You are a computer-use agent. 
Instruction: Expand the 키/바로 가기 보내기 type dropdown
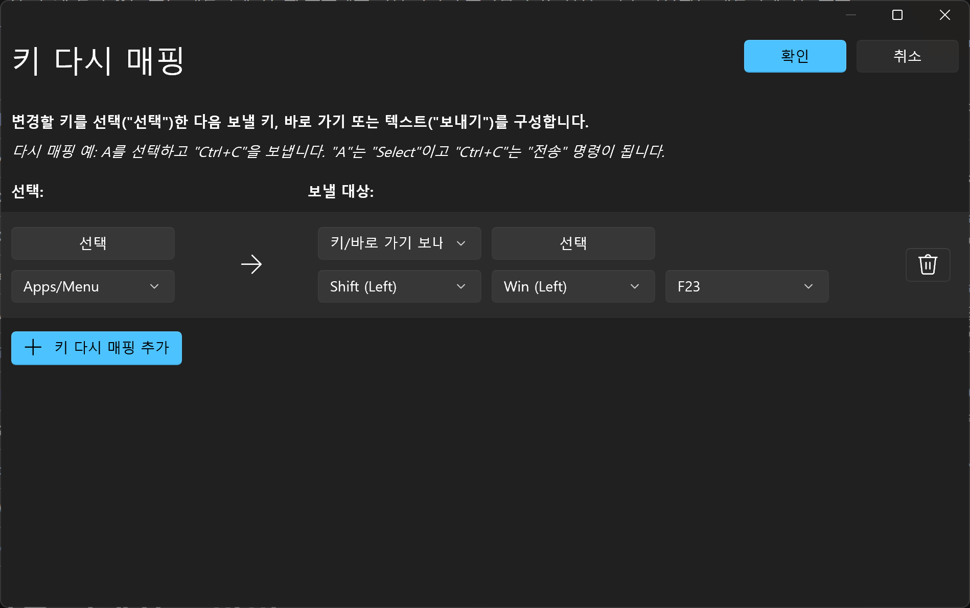(399, 243)
